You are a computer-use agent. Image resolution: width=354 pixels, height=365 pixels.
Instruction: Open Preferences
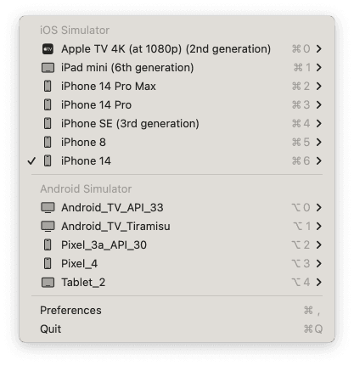pyautogui.click(x=177, y=311)
